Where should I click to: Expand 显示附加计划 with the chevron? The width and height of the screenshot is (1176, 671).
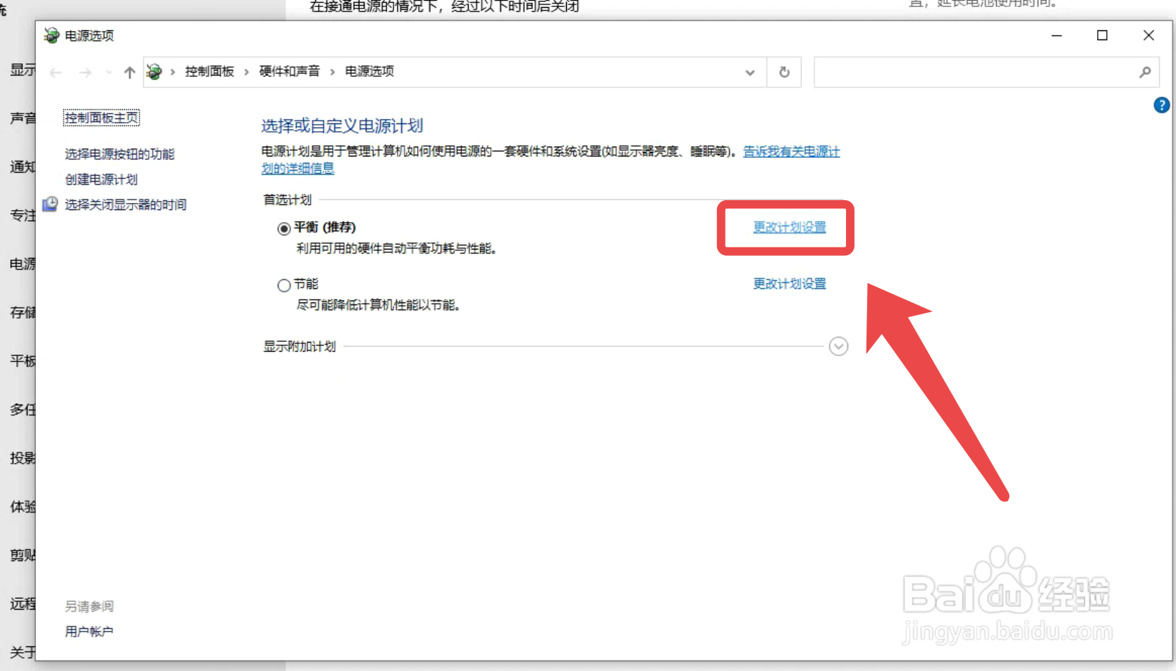tap(838, 346)
